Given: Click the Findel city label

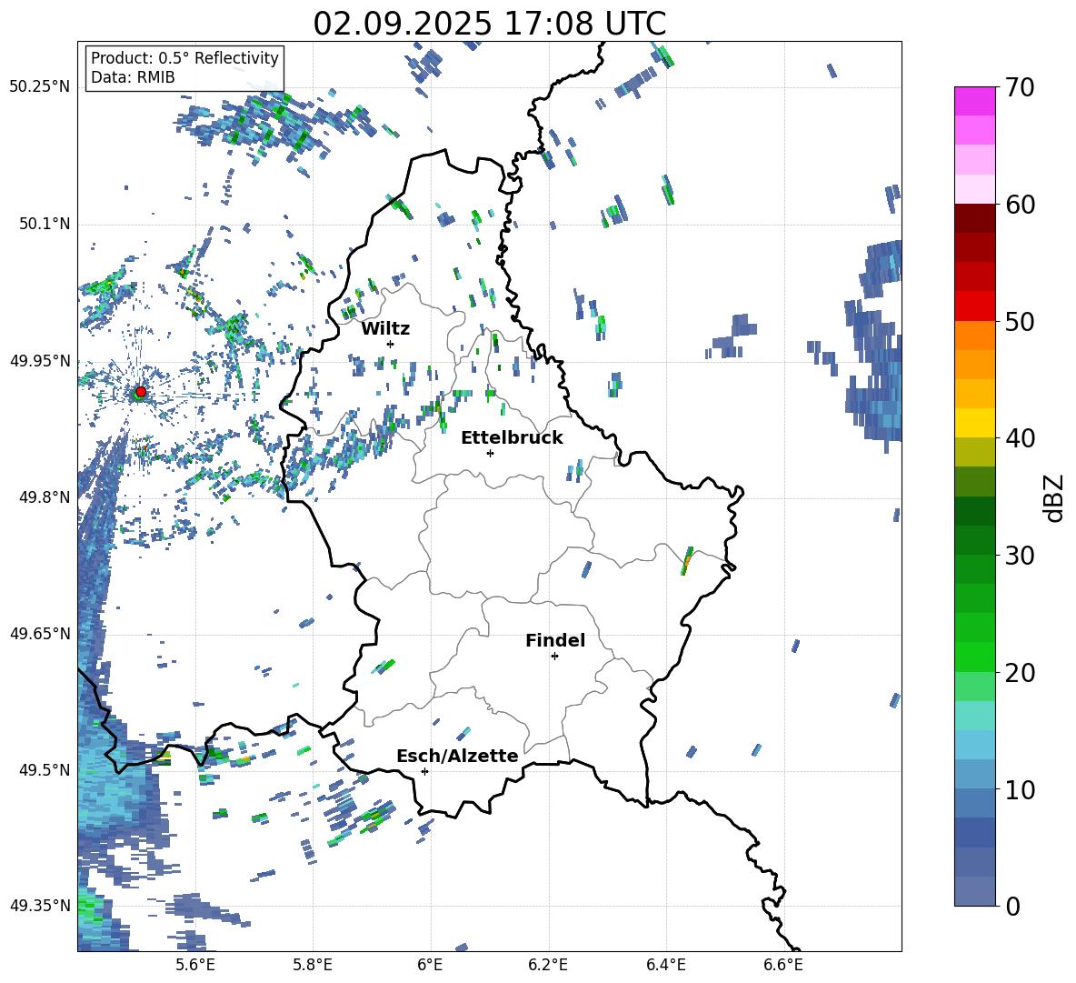Looking at the screenshot, I should (555, 640).
